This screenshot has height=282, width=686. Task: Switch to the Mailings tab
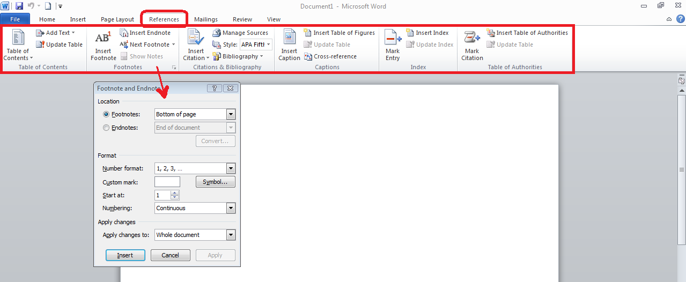point(206,19)
